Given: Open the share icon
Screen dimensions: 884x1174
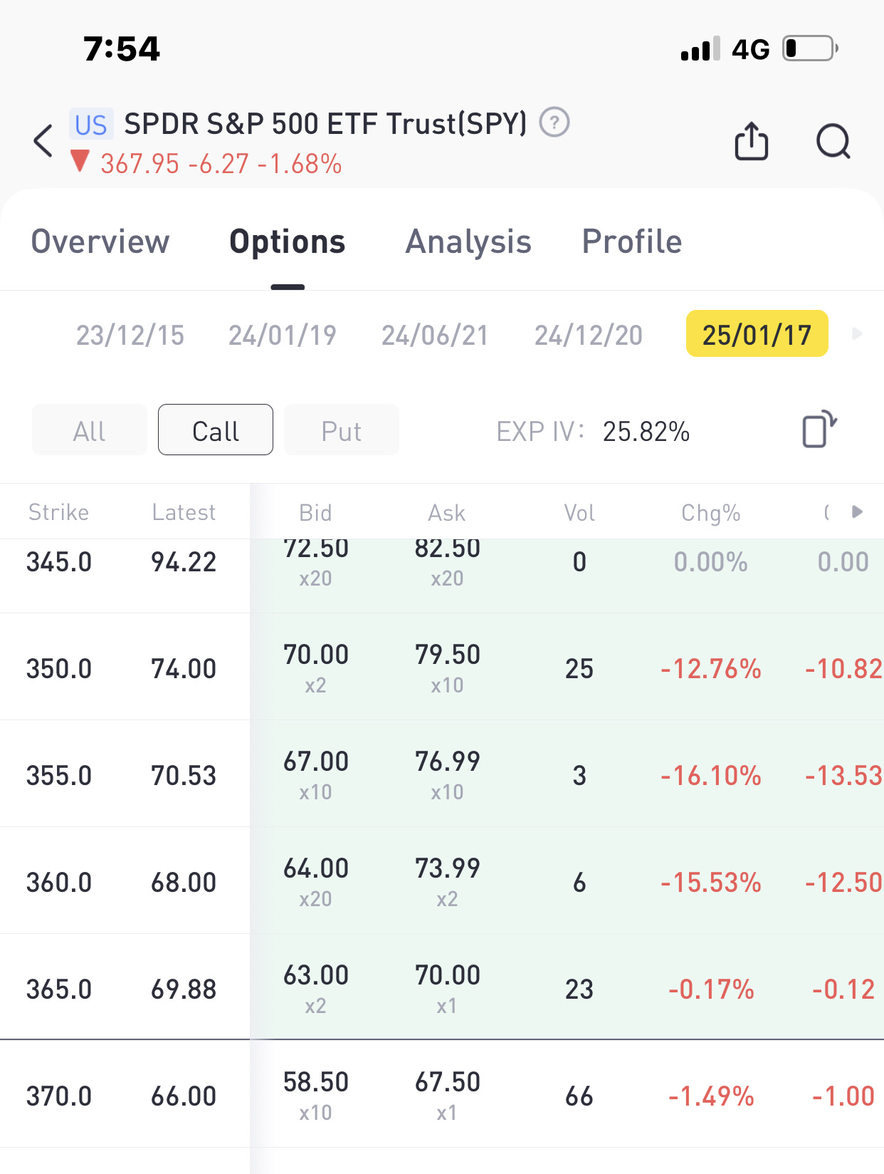Looking at the screenshot, I should (x=751, y=141).
